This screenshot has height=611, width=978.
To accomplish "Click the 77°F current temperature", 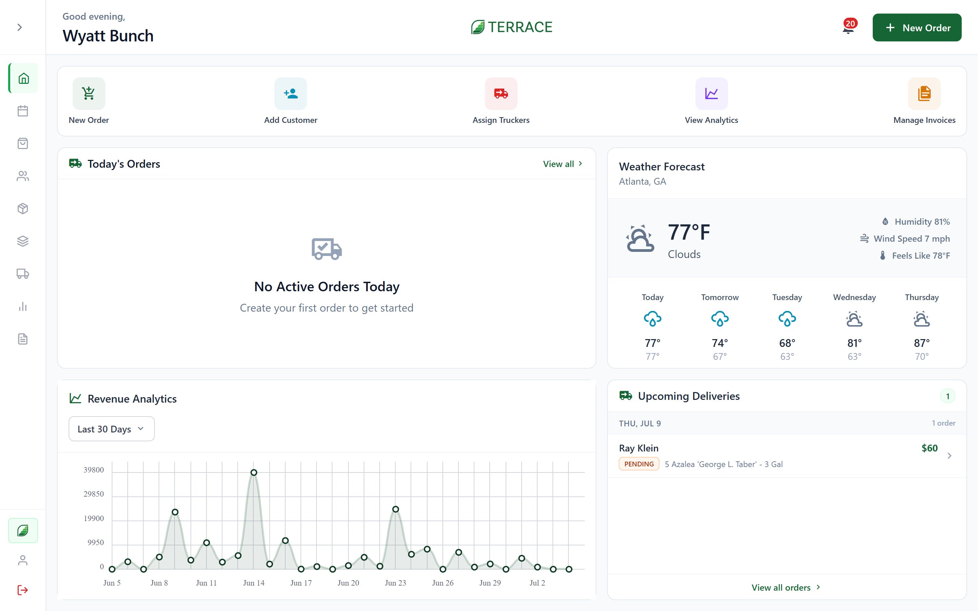I will (x=689, y=233).
